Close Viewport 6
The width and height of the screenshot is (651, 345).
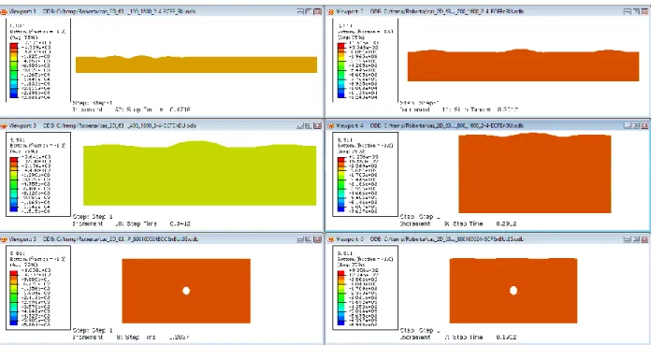(644, 239)
